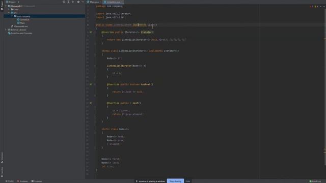
Task: Select External Libraries in project tree
Action: click(x=17, y=29)
